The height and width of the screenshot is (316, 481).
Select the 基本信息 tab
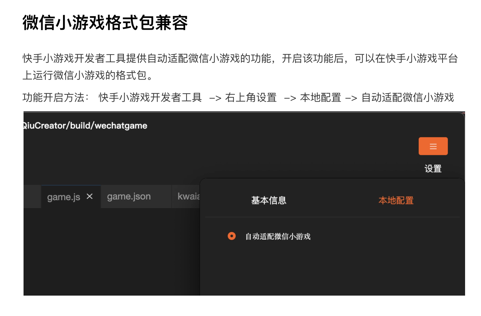click(x=269, y=201)
